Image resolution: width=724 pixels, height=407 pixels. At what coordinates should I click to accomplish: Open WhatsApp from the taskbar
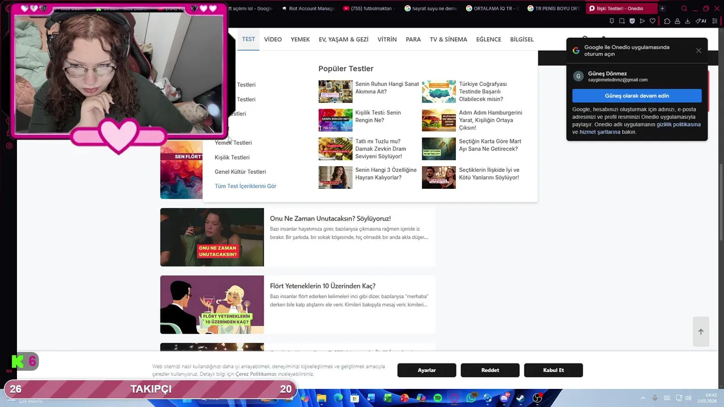click(471, 398)
